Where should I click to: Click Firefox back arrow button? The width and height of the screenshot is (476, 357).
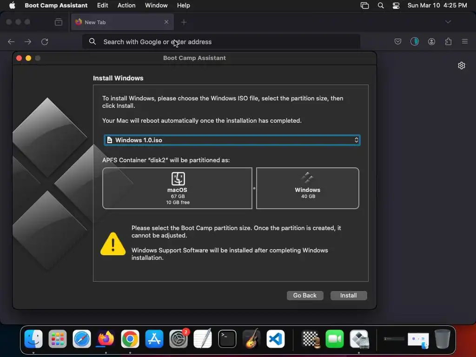pos(11,41)
